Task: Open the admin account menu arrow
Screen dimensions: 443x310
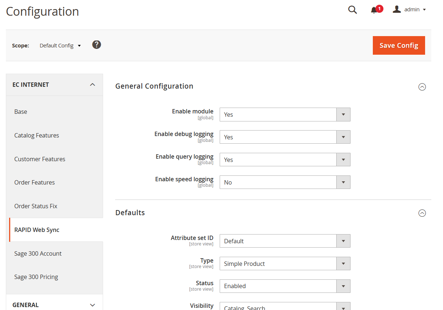Action: [424, 10]
